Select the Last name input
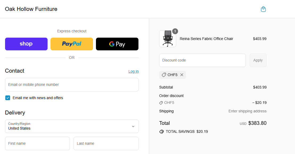This screenshot has height=154, width=295. point(106,143)
